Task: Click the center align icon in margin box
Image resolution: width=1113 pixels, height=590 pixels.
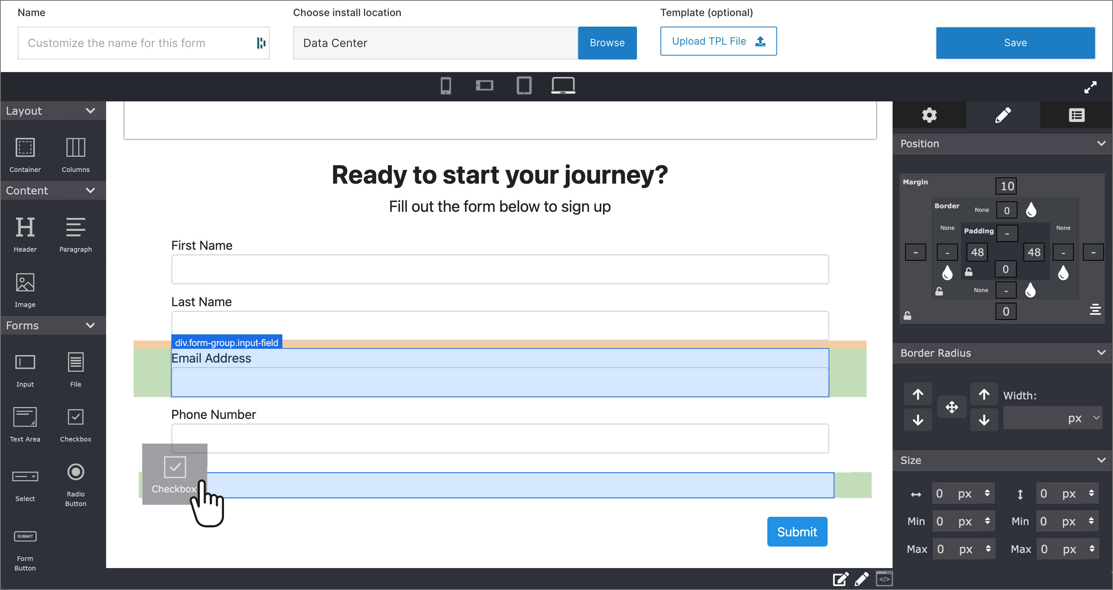Action: coord(1095,309)
